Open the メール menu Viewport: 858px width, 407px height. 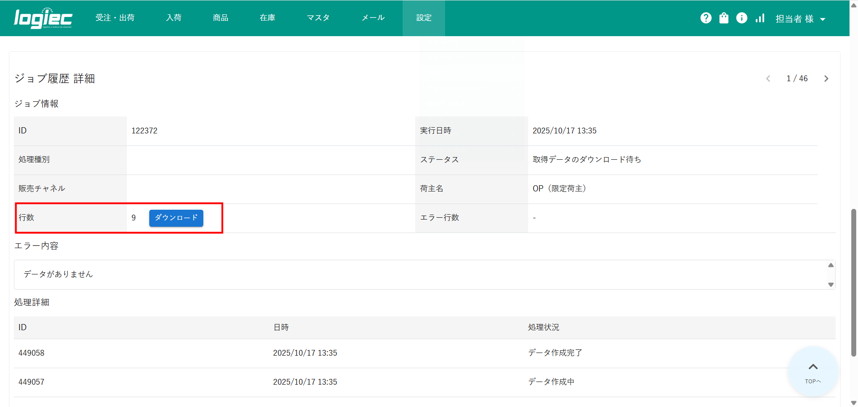point(373,18)
